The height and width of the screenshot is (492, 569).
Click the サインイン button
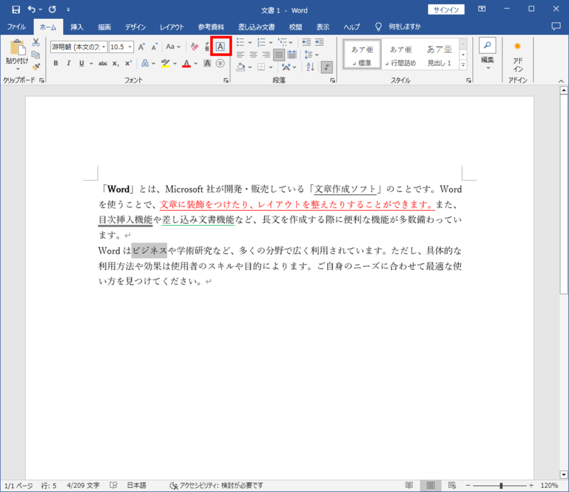(447, 9)
